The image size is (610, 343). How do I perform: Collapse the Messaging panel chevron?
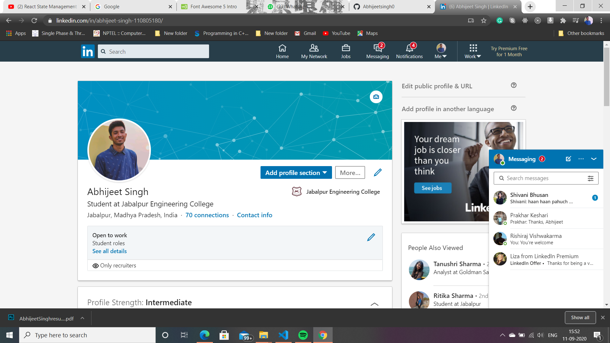[594, 159]
